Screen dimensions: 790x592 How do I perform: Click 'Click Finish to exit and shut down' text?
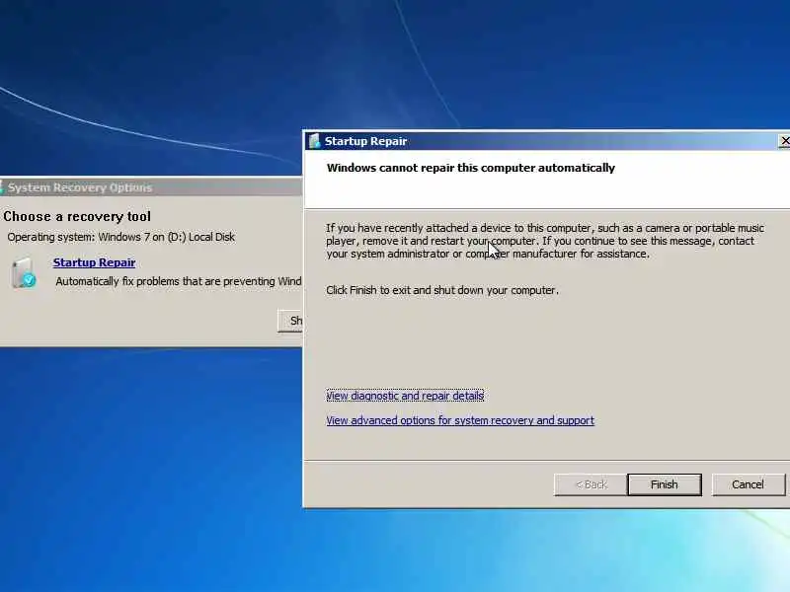click(x=442, y=290)
